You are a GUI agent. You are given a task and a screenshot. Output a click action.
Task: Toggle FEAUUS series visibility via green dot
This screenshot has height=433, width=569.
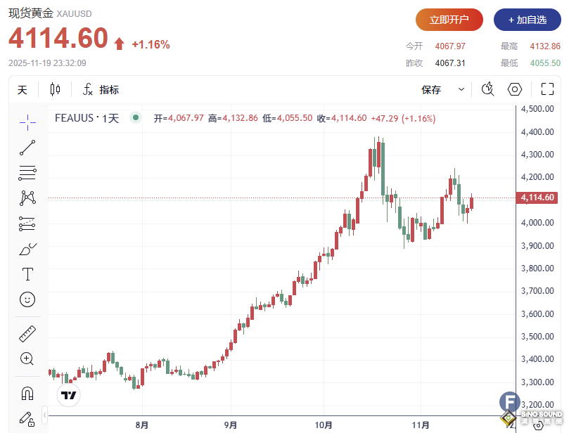136,118
